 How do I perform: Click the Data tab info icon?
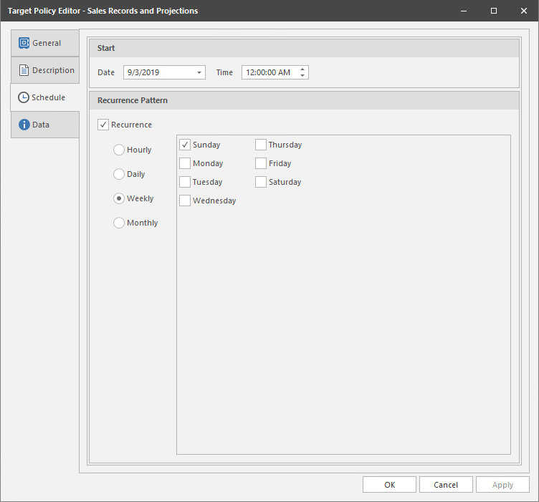coord(24,125)
